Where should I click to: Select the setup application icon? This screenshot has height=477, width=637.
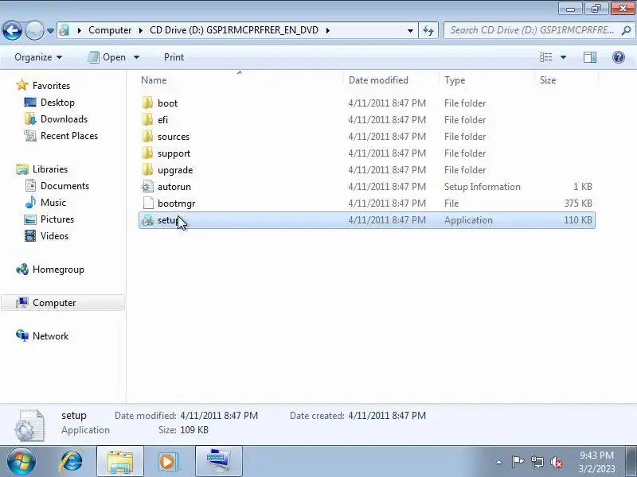pos(147,220)
